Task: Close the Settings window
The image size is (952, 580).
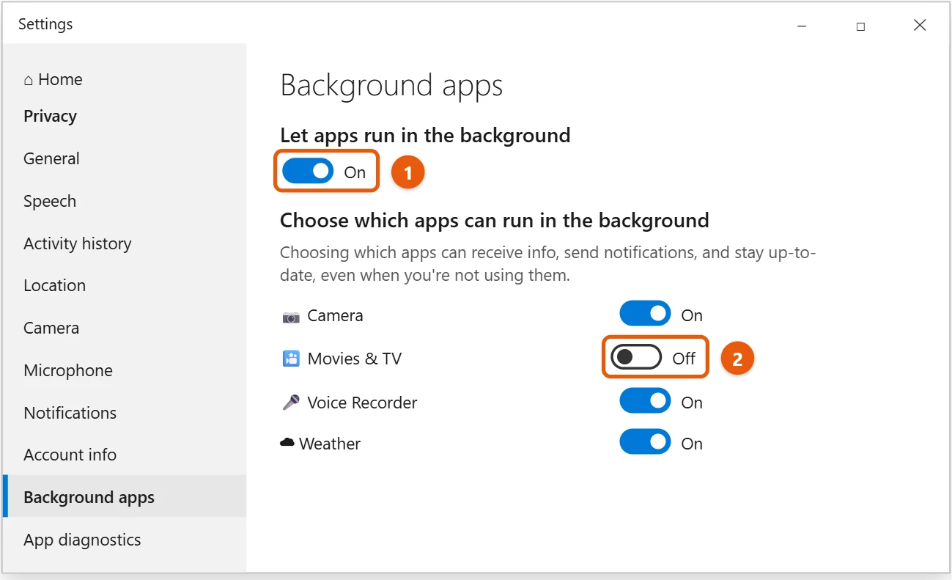Action: (920, 26)
